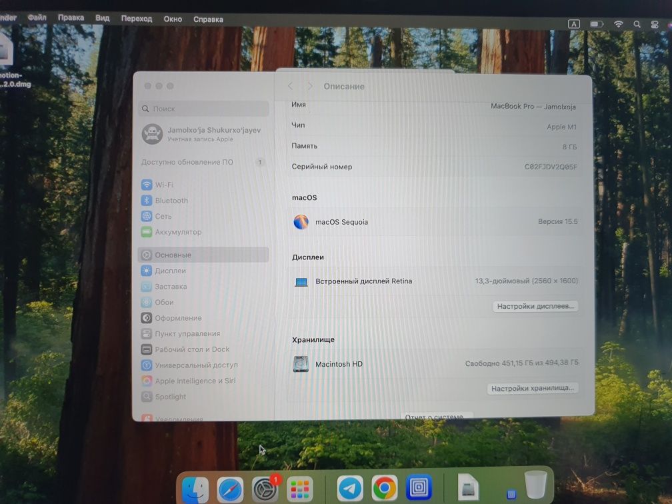The height and width of the screenshot is (504, 672).
Task: Open the Справка menu
Action: coord(208,19)
